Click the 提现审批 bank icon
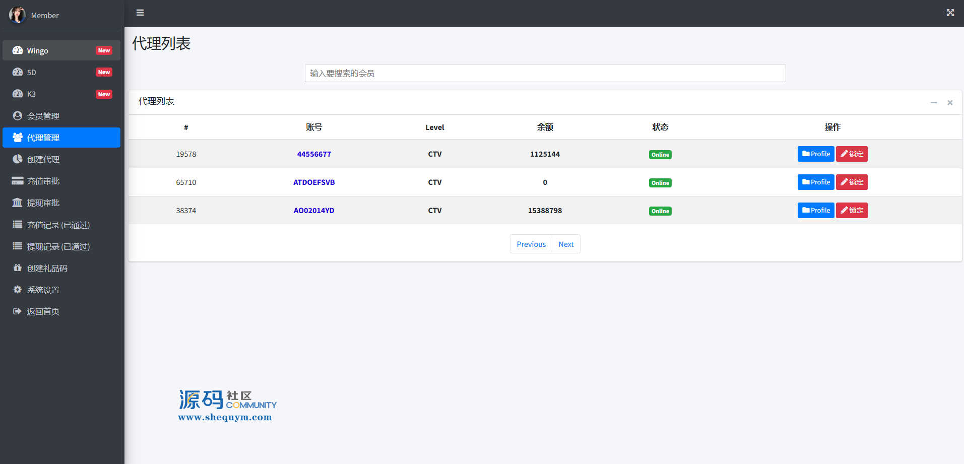 tap(18, 203)
